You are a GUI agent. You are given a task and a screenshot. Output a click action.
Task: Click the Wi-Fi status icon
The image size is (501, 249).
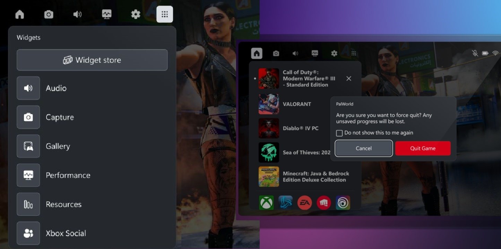click(495, 53)
